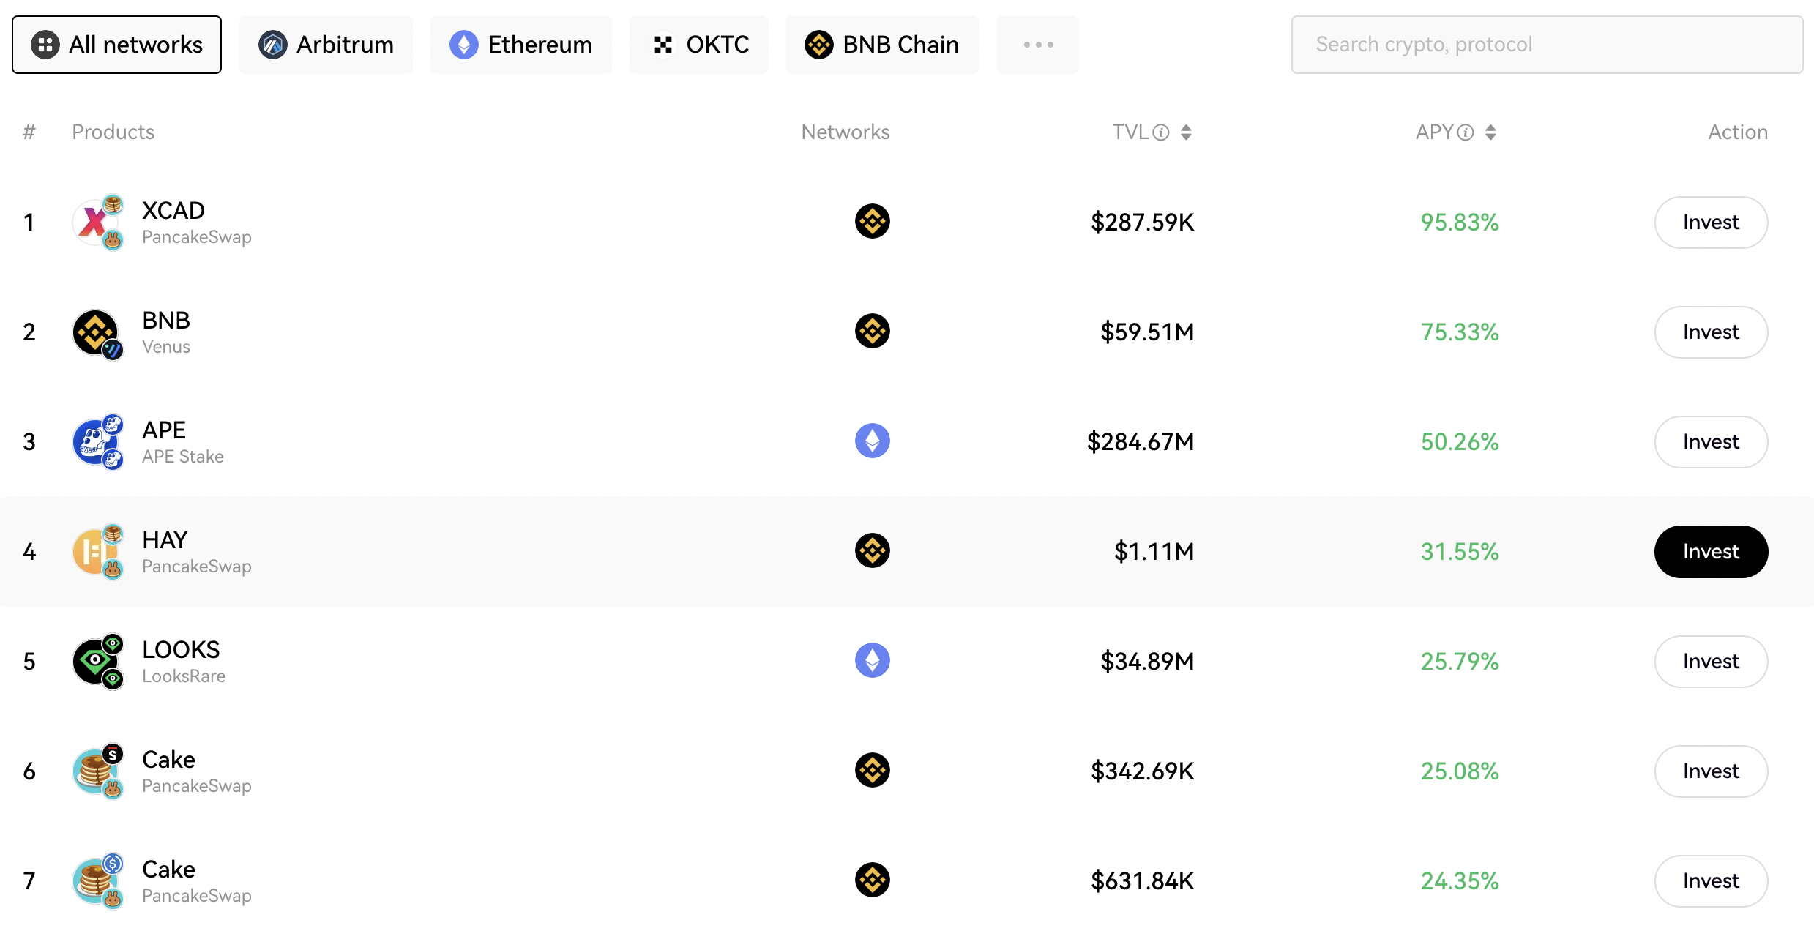The width and height of the screenshot is (1814, 931).
Task: Select the OKTC network filter
Action: [701, 44]
